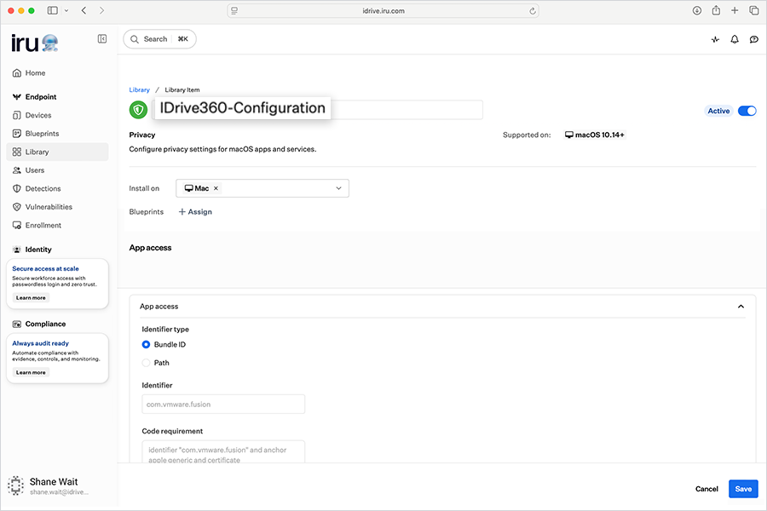The image size is (767, 511).
Task: Open Enrollment in the sidebar
Action: pyautogui.click(x=43, y=226)
